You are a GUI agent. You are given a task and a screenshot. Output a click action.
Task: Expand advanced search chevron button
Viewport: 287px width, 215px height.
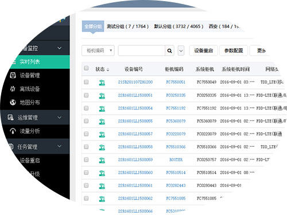(181, 50)
